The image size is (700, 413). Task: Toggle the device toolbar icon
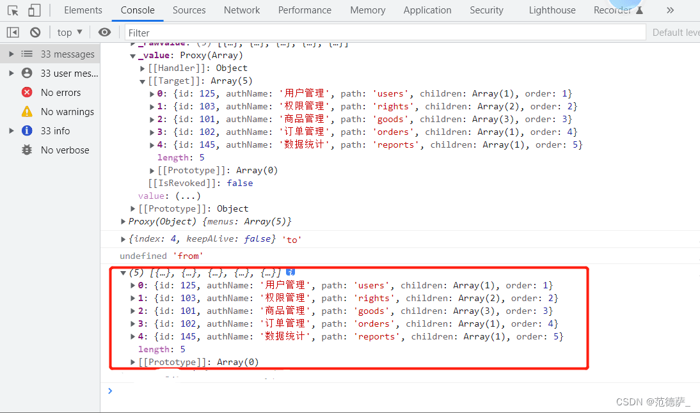34,10
